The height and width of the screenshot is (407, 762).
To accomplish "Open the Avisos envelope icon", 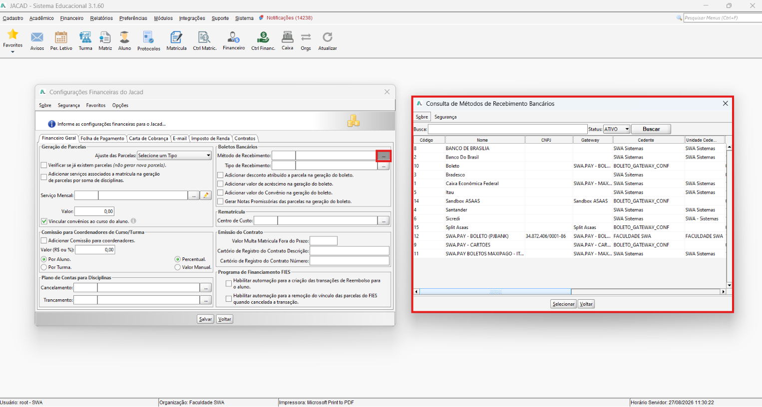I will [x=37, y=37].
